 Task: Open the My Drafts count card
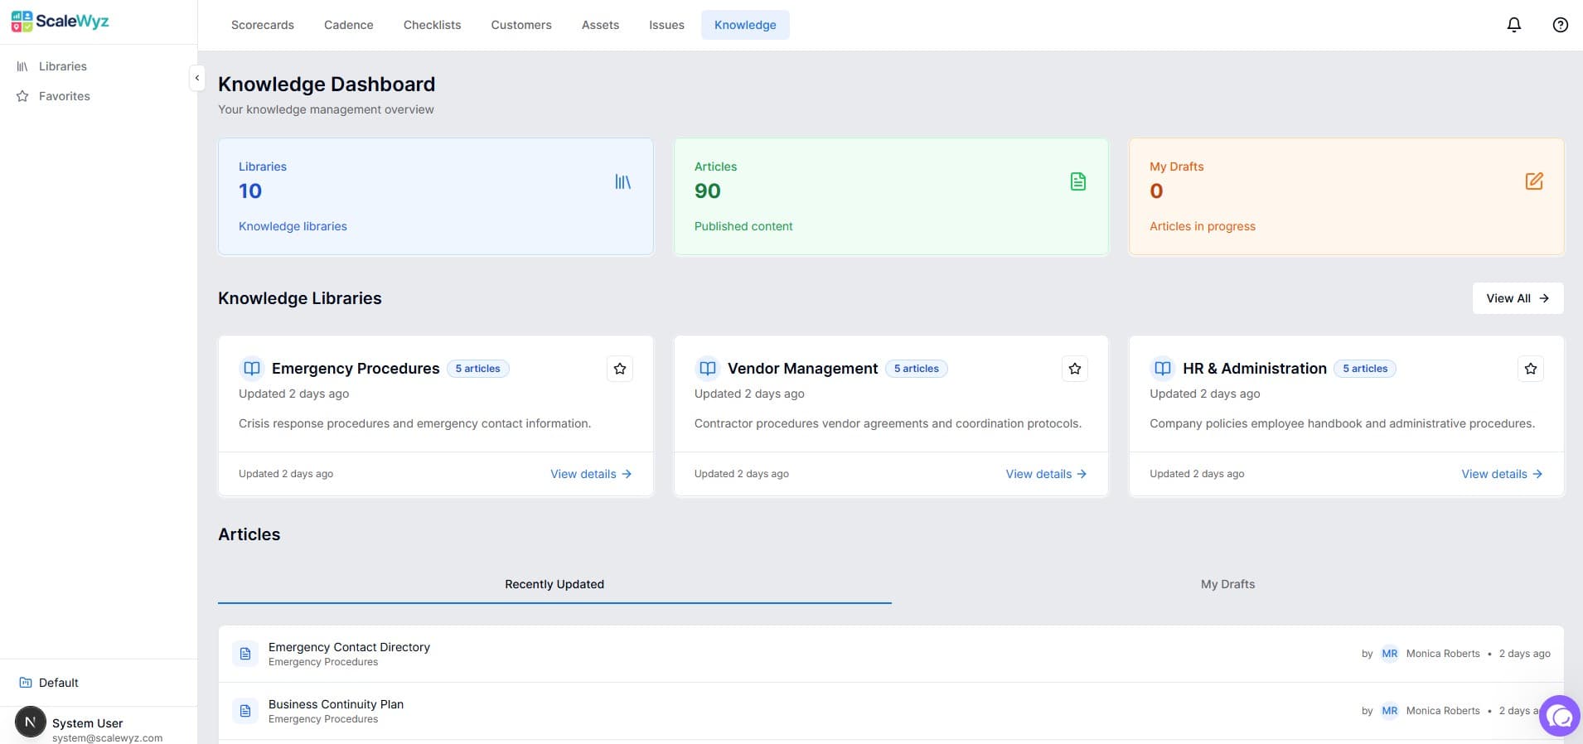tap(1347, 196)
